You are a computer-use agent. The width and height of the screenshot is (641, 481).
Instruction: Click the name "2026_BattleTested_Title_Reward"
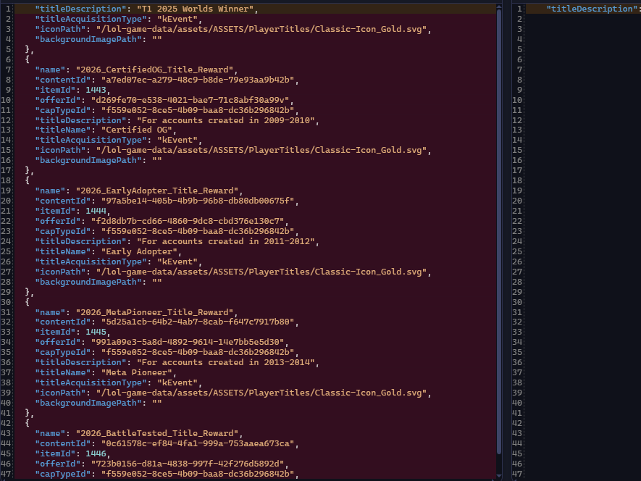[157, 433]
